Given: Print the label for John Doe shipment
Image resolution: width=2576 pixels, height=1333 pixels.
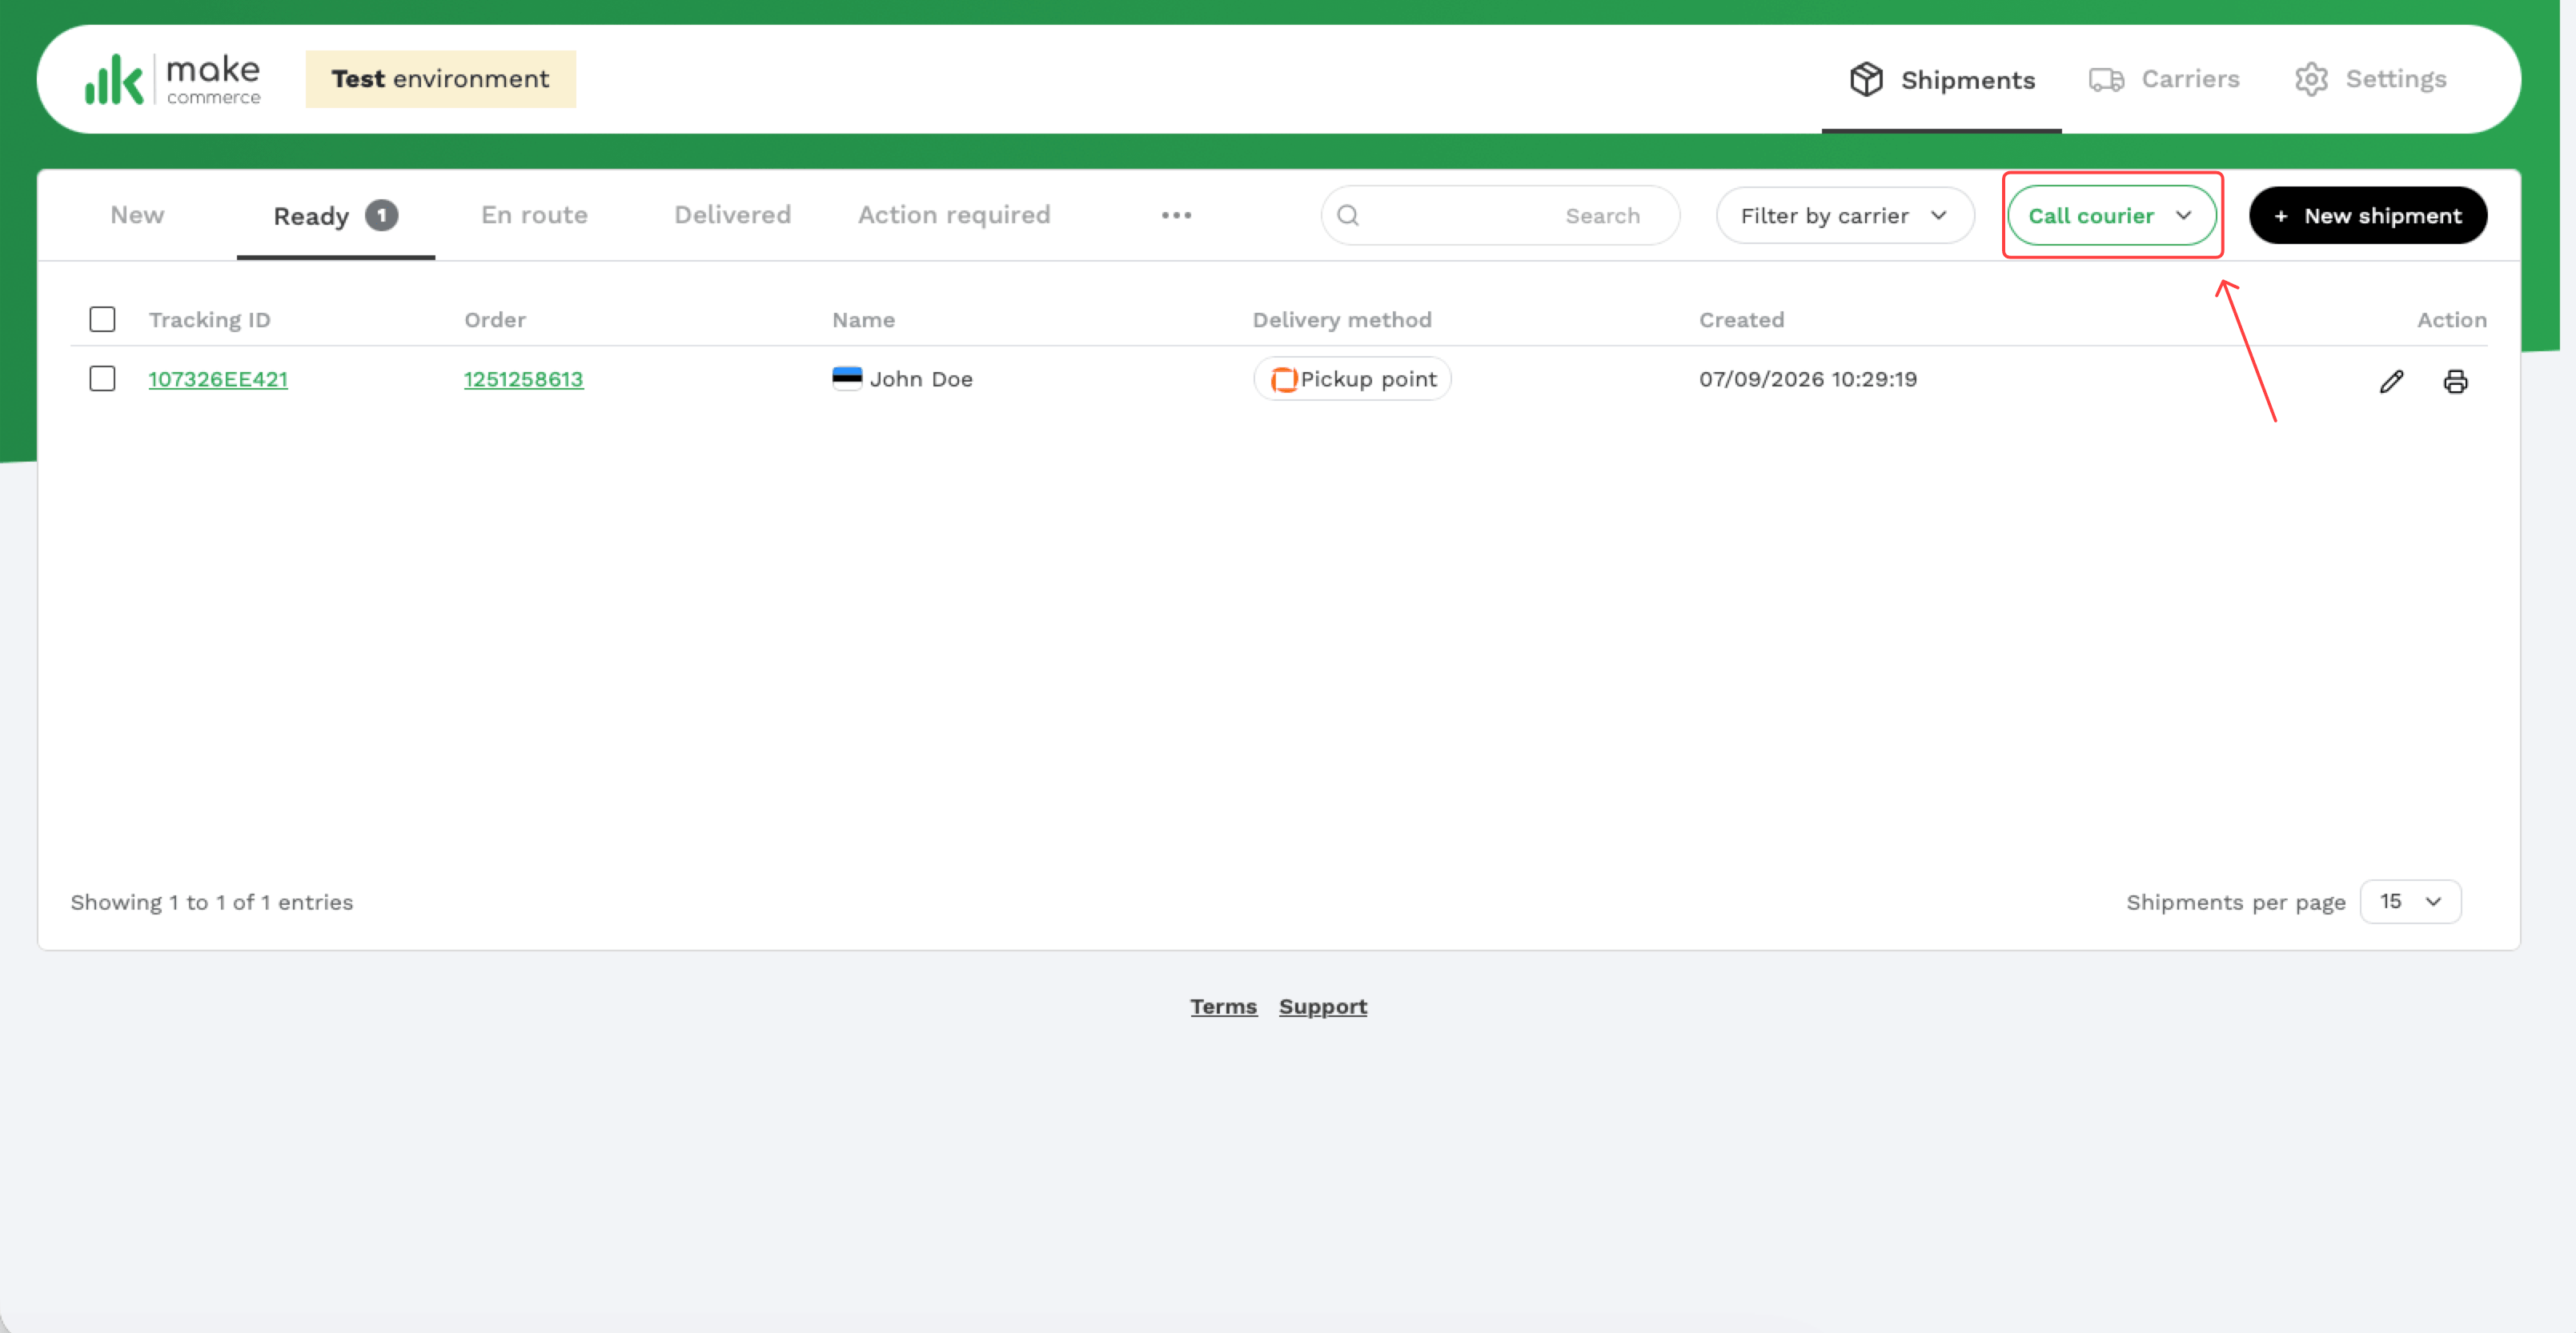Looking at the screenshot, I should pos(2455,381).
